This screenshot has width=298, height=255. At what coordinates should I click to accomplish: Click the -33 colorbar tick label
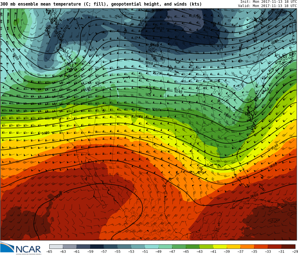point(268,252)
